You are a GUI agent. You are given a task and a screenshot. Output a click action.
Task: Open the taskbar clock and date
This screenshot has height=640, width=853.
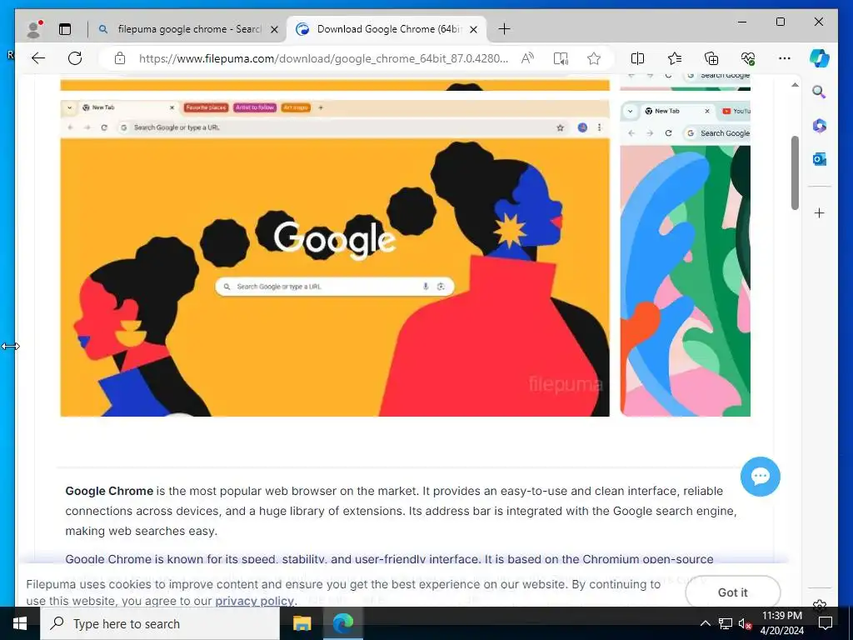(x=781, y=623)
